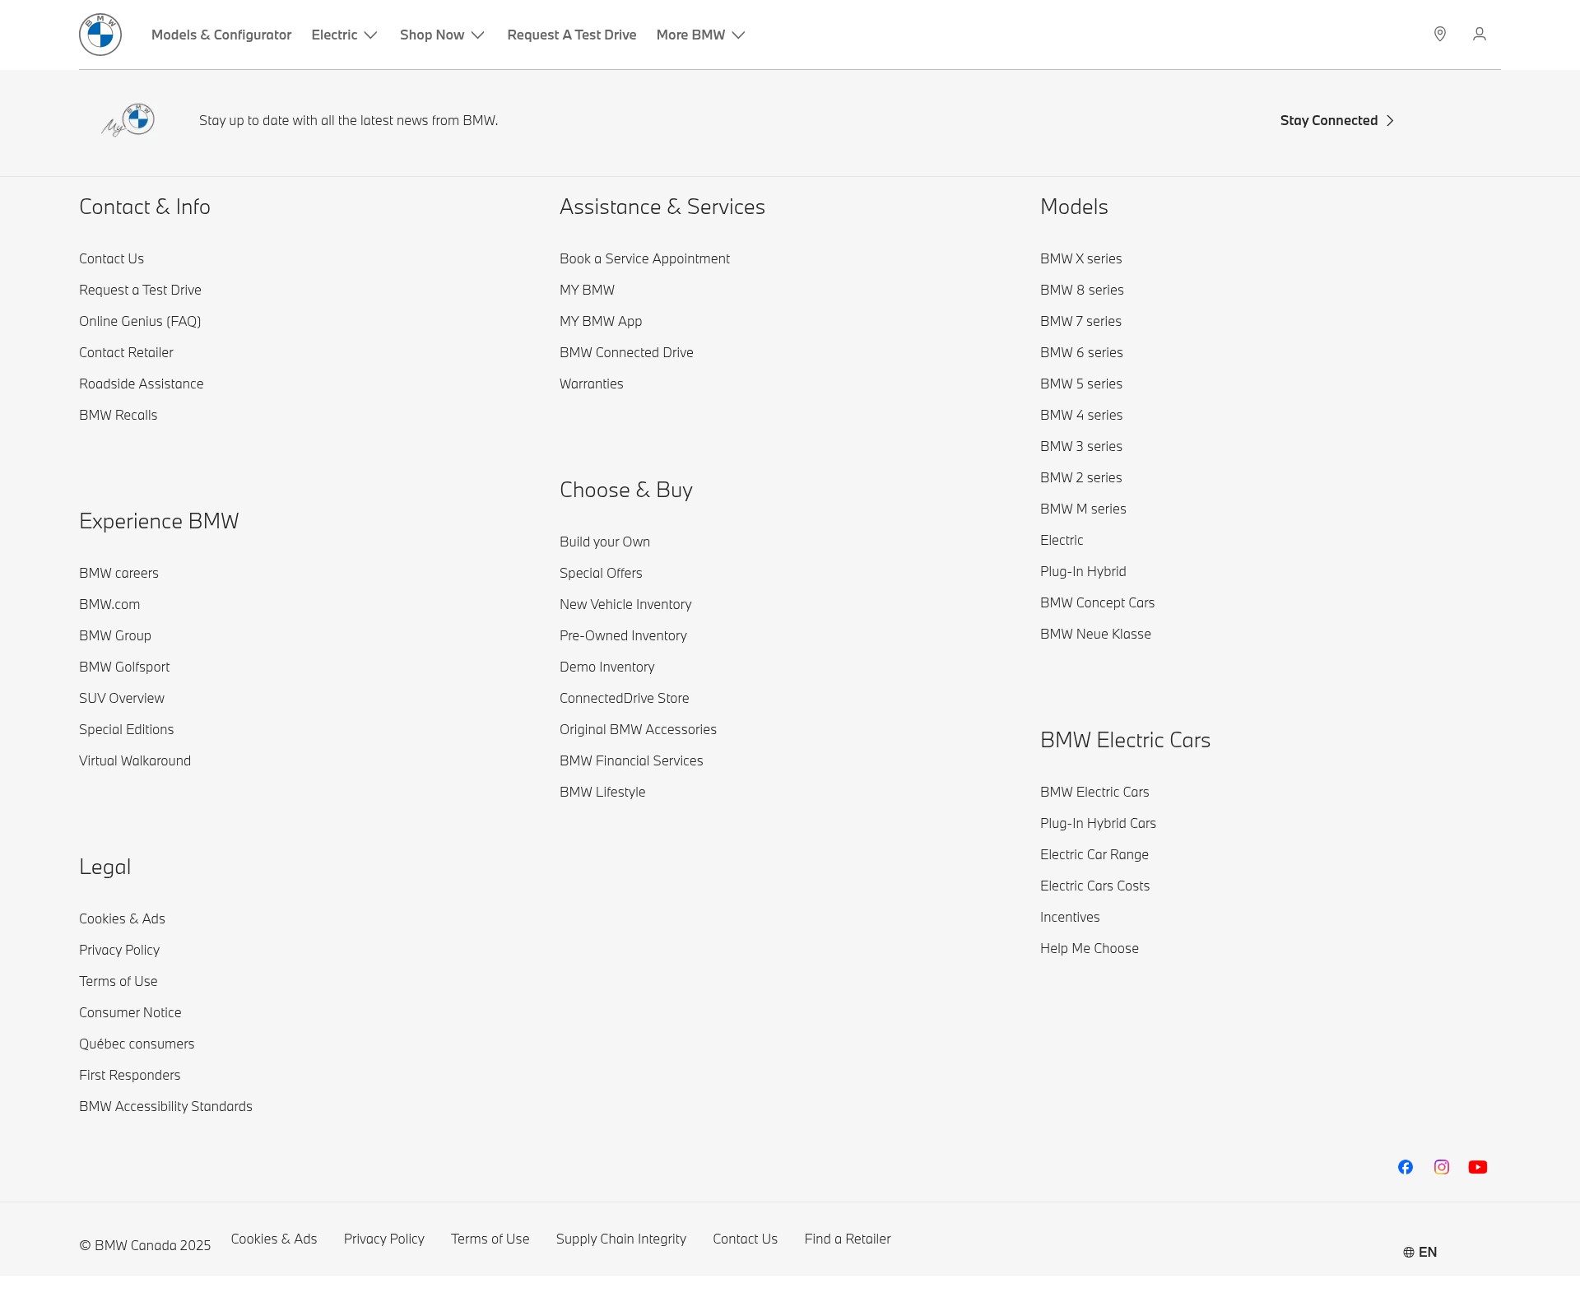1580x1302 pixels.
Task: Open Supply Chain Integrity link
Action: [x=620, y=1239]
